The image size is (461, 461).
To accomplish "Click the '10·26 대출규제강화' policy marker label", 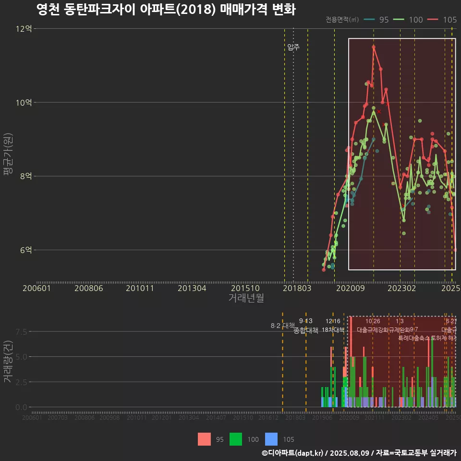I will 373,326.
